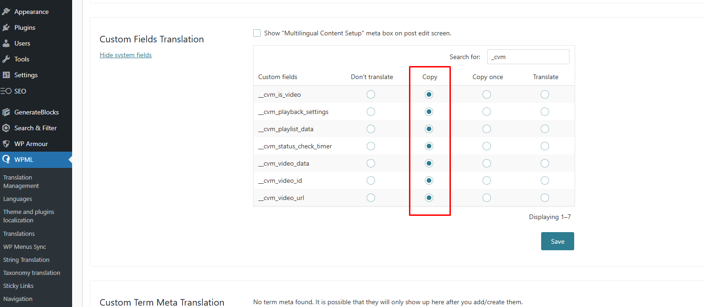704x307 pixels.
Task: Set __cvm_video_url to Copy once
Action: click(x=487, y=198)
